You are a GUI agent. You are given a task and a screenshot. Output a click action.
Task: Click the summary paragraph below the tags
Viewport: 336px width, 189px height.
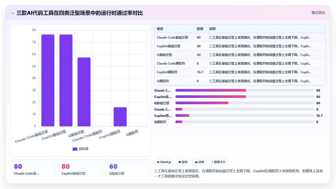(239, 174)
